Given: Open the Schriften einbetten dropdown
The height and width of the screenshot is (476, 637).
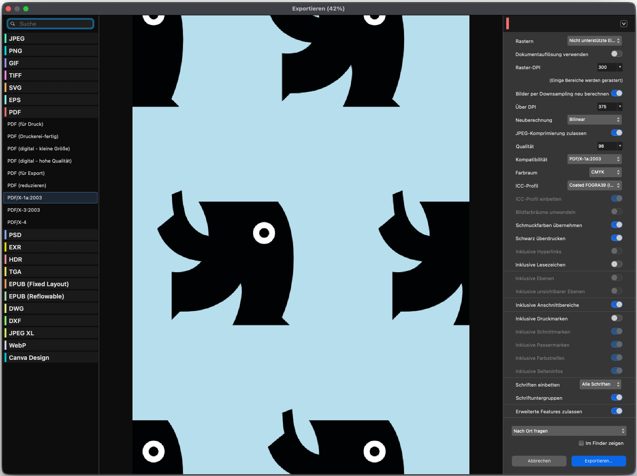Looking at the screenshot, I should (x=601, y=384).
